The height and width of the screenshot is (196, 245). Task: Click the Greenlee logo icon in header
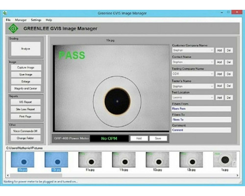[x=13, y=28]
